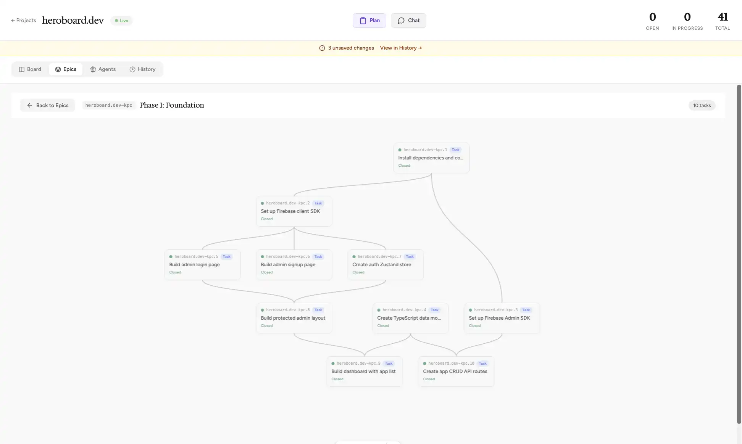The height and width of the screenshot is (444, 742).
Task: Switch to the Board tab
Action: tap(30, 69)
